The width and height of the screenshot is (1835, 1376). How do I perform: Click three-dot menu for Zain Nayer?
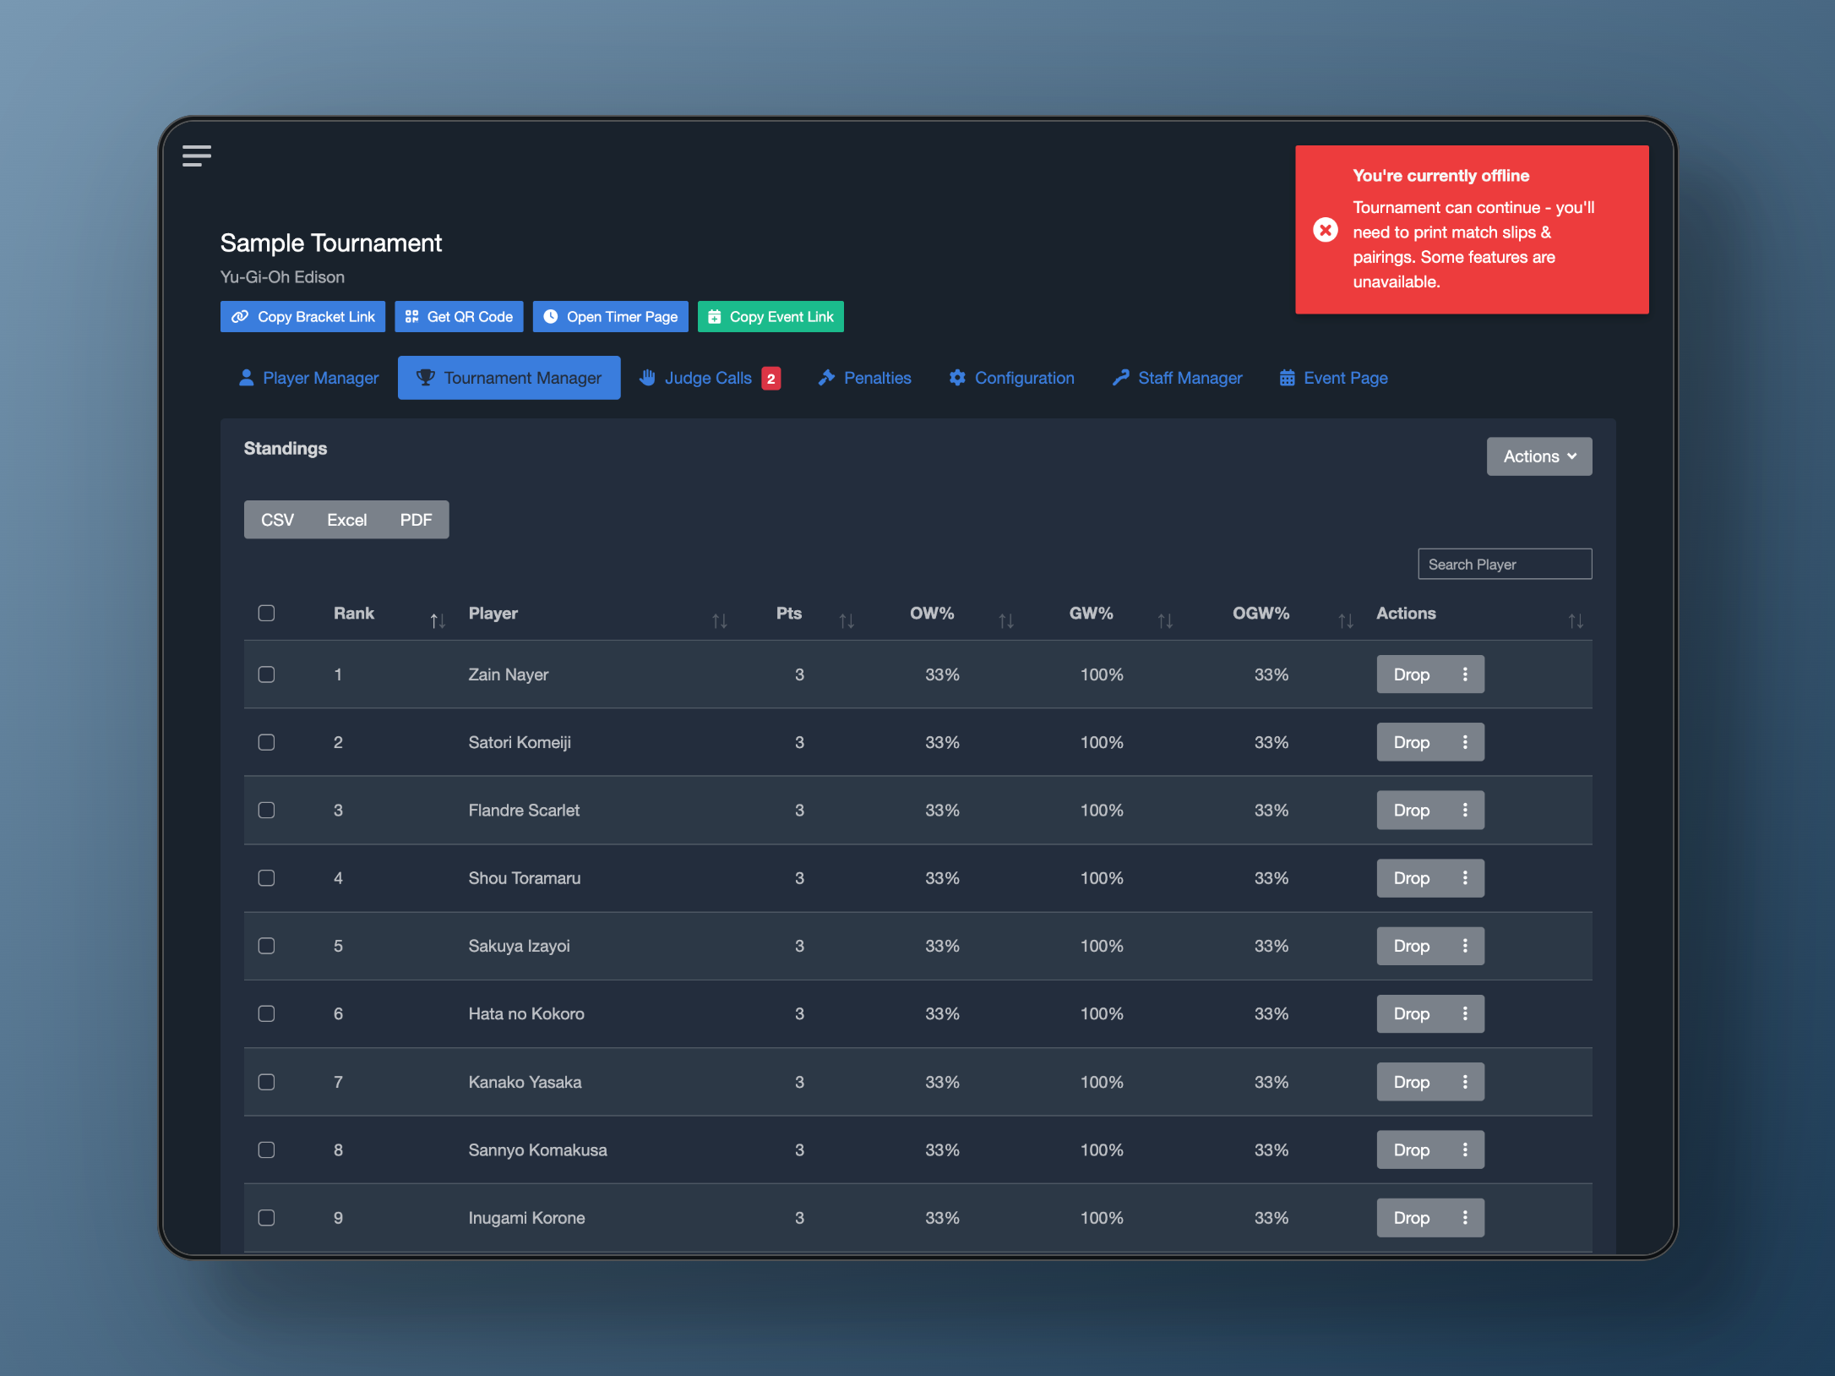point(1465,674)
